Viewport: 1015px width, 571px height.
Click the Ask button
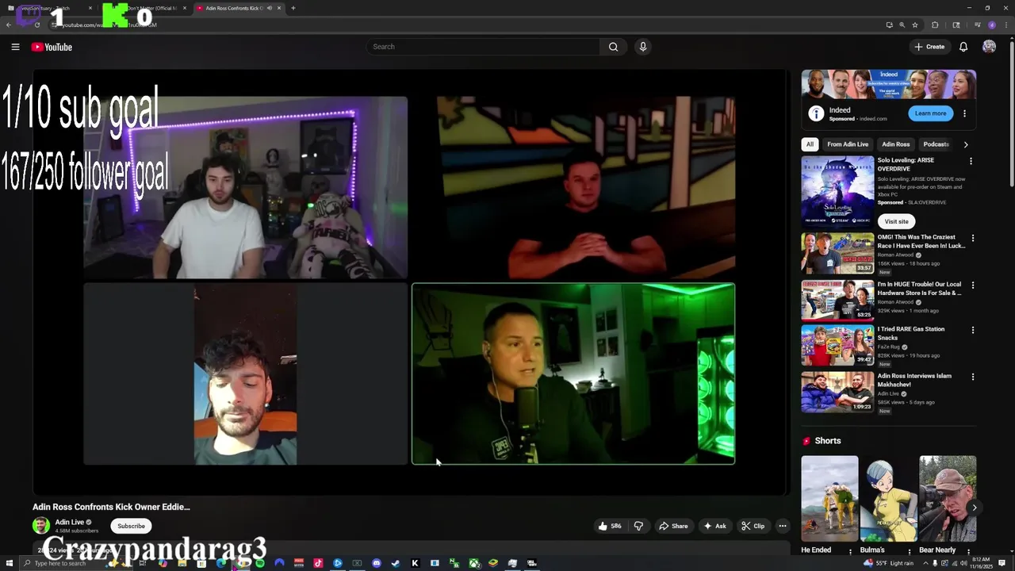coord(714,526)
